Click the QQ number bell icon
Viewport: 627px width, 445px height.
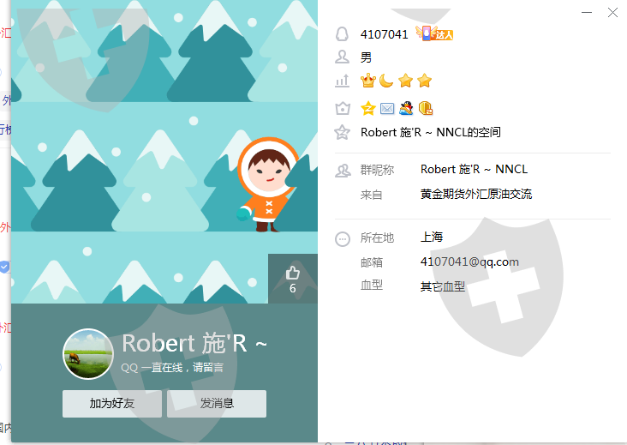click(342, 34)
